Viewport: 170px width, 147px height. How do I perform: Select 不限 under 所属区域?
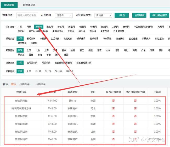point(20,50)
